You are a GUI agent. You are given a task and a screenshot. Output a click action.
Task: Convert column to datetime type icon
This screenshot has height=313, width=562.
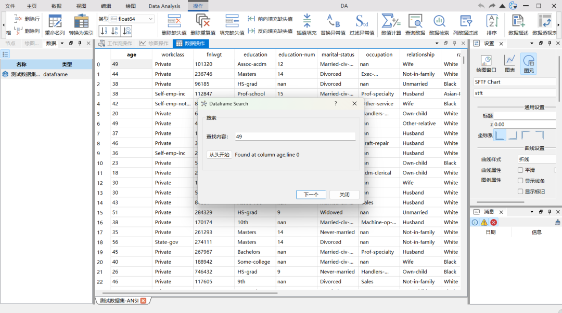127,31
